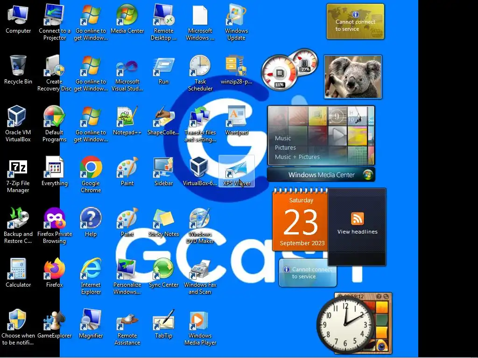Open the Microsoft Windows document file

coord(200,22)
